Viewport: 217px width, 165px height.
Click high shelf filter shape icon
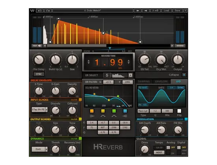click(x=125, y=116)
